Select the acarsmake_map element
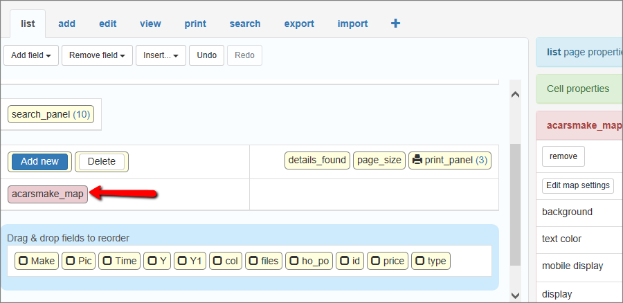This screenshot has width=623, height=303. pyautogui.click(x=48, y=194)
